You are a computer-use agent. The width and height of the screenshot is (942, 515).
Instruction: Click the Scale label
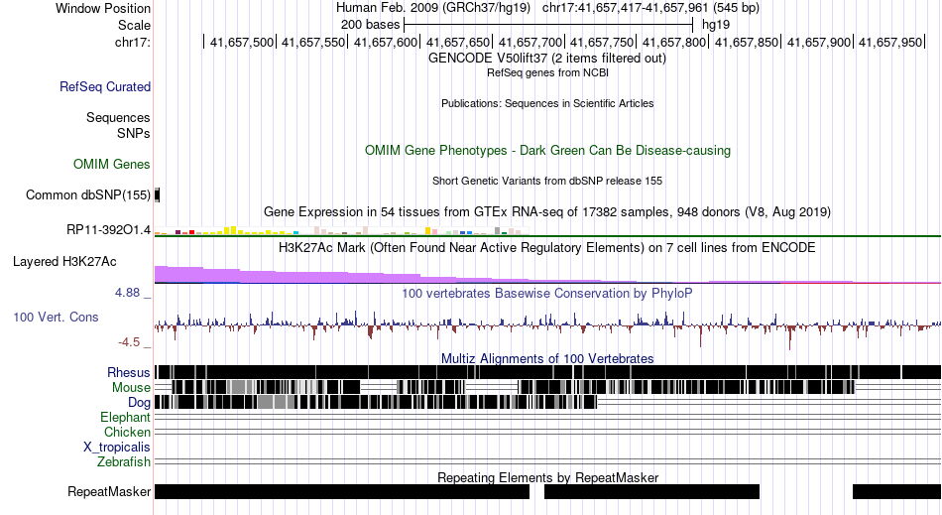134,25
